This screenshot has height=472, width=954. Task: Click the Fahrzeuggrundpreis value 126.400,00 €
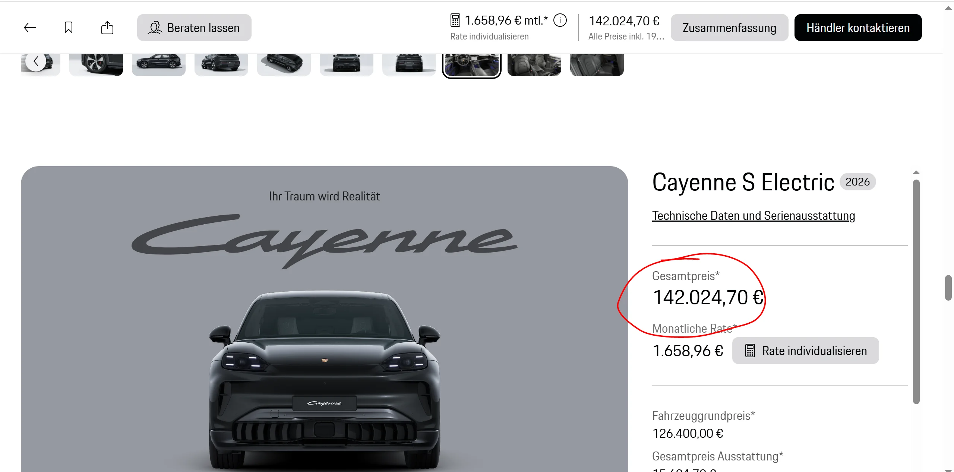(688, 434)
